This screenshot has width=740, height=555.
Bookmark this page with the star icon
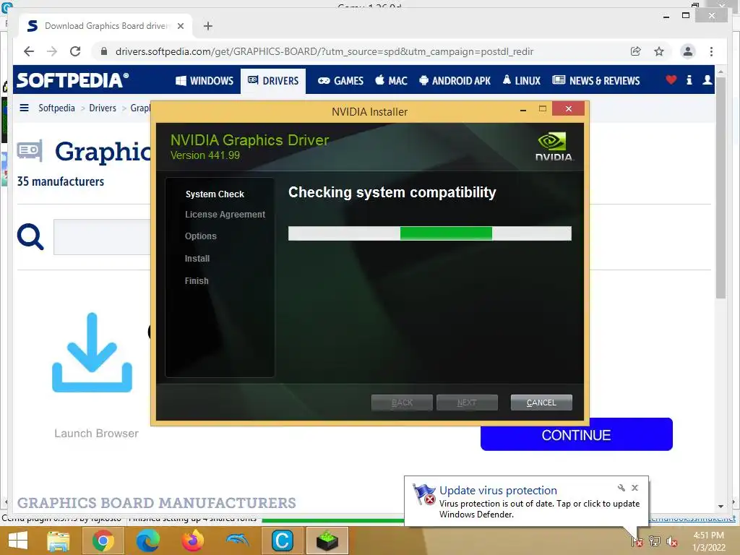[659, 51]
